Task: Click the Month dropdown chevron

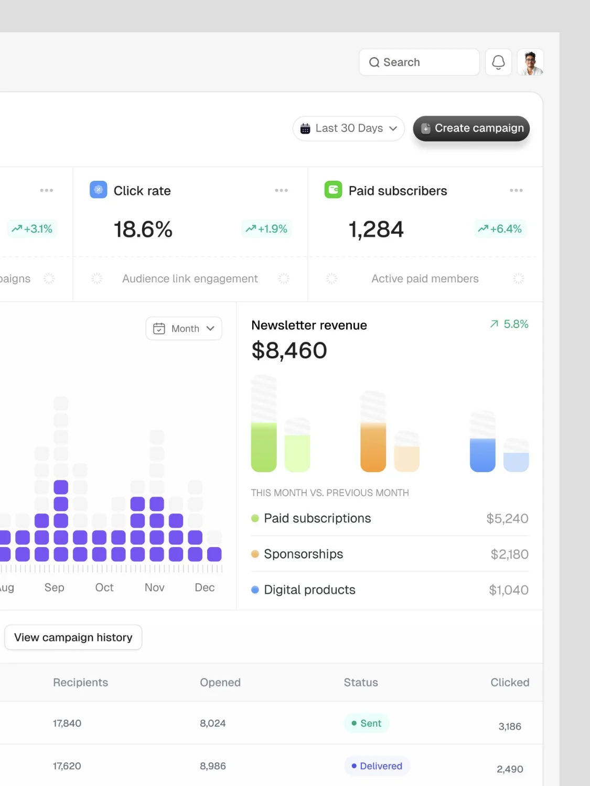Action: pyautogui.click(x=210, y=329)
